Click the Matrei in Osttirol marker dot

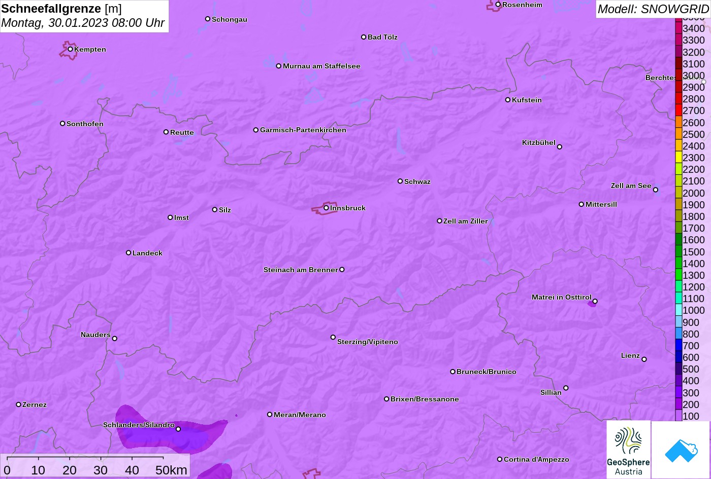[595, 301]
